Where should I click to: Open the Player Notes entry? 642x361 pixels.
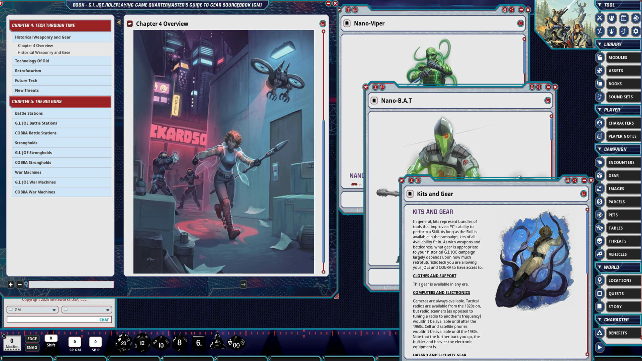click(622, 136)
